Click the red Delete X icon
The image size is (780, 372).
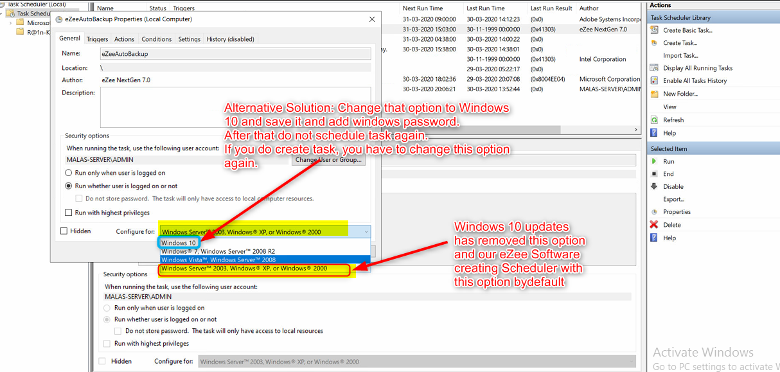[x=654, y=225]
